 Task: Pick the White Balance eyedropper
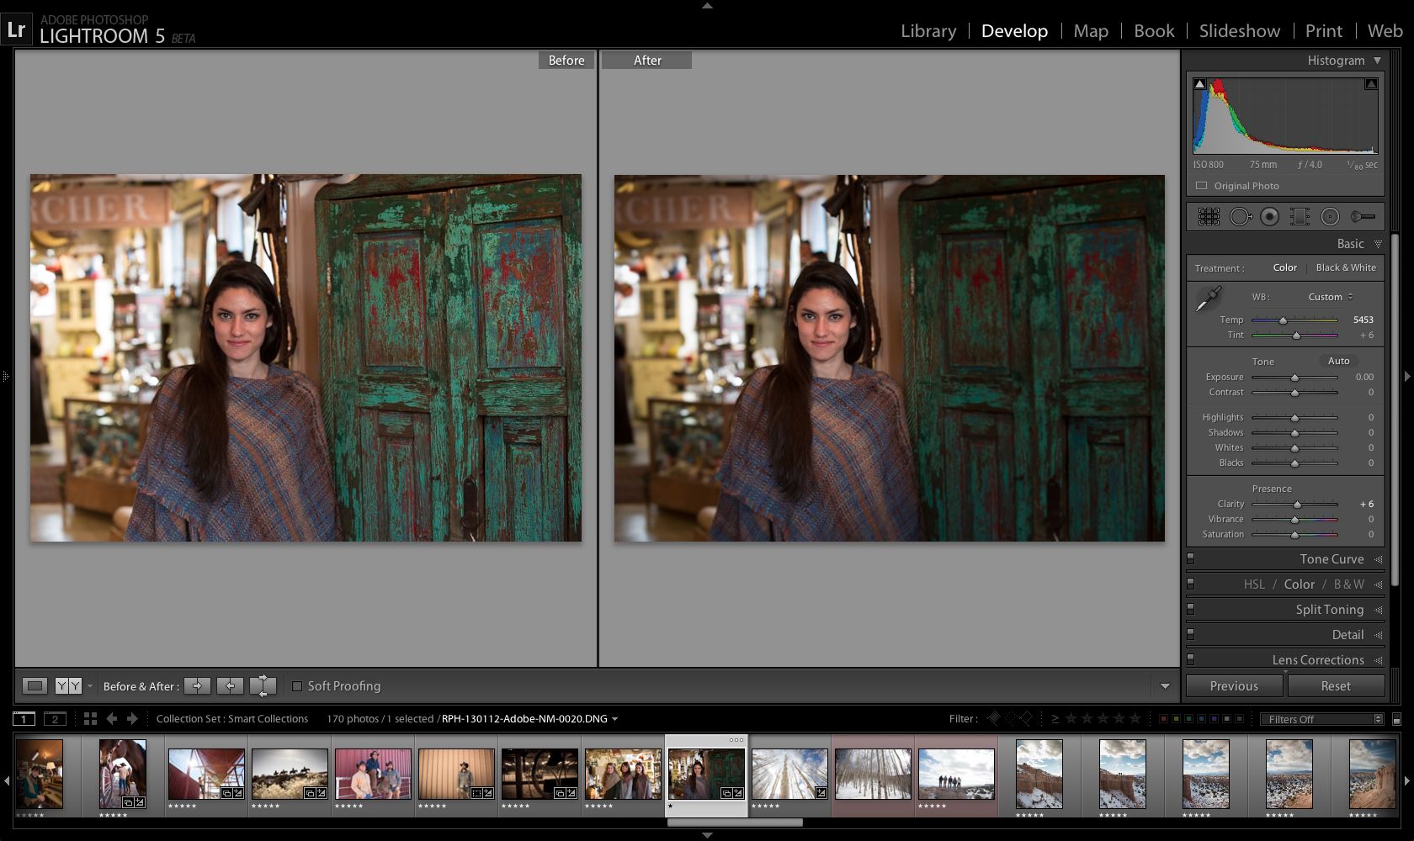click(x=1209, y=299)
